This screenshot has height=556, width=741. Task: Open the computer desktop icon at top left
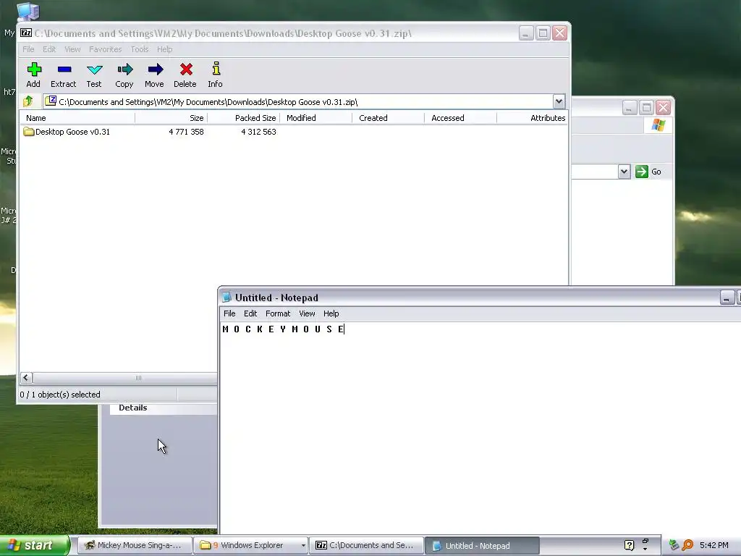[27, 12]
